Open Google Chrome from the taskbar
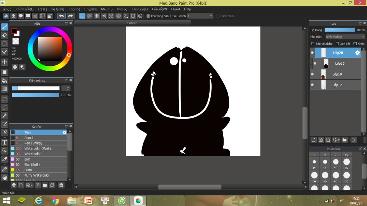Image resolution: width=367 pixels, height=206 pixels. click(55, 201)
